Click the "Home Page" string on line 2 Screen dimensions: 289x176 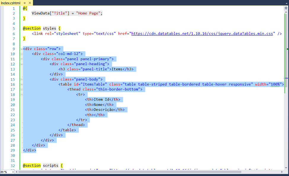[88, 13]
